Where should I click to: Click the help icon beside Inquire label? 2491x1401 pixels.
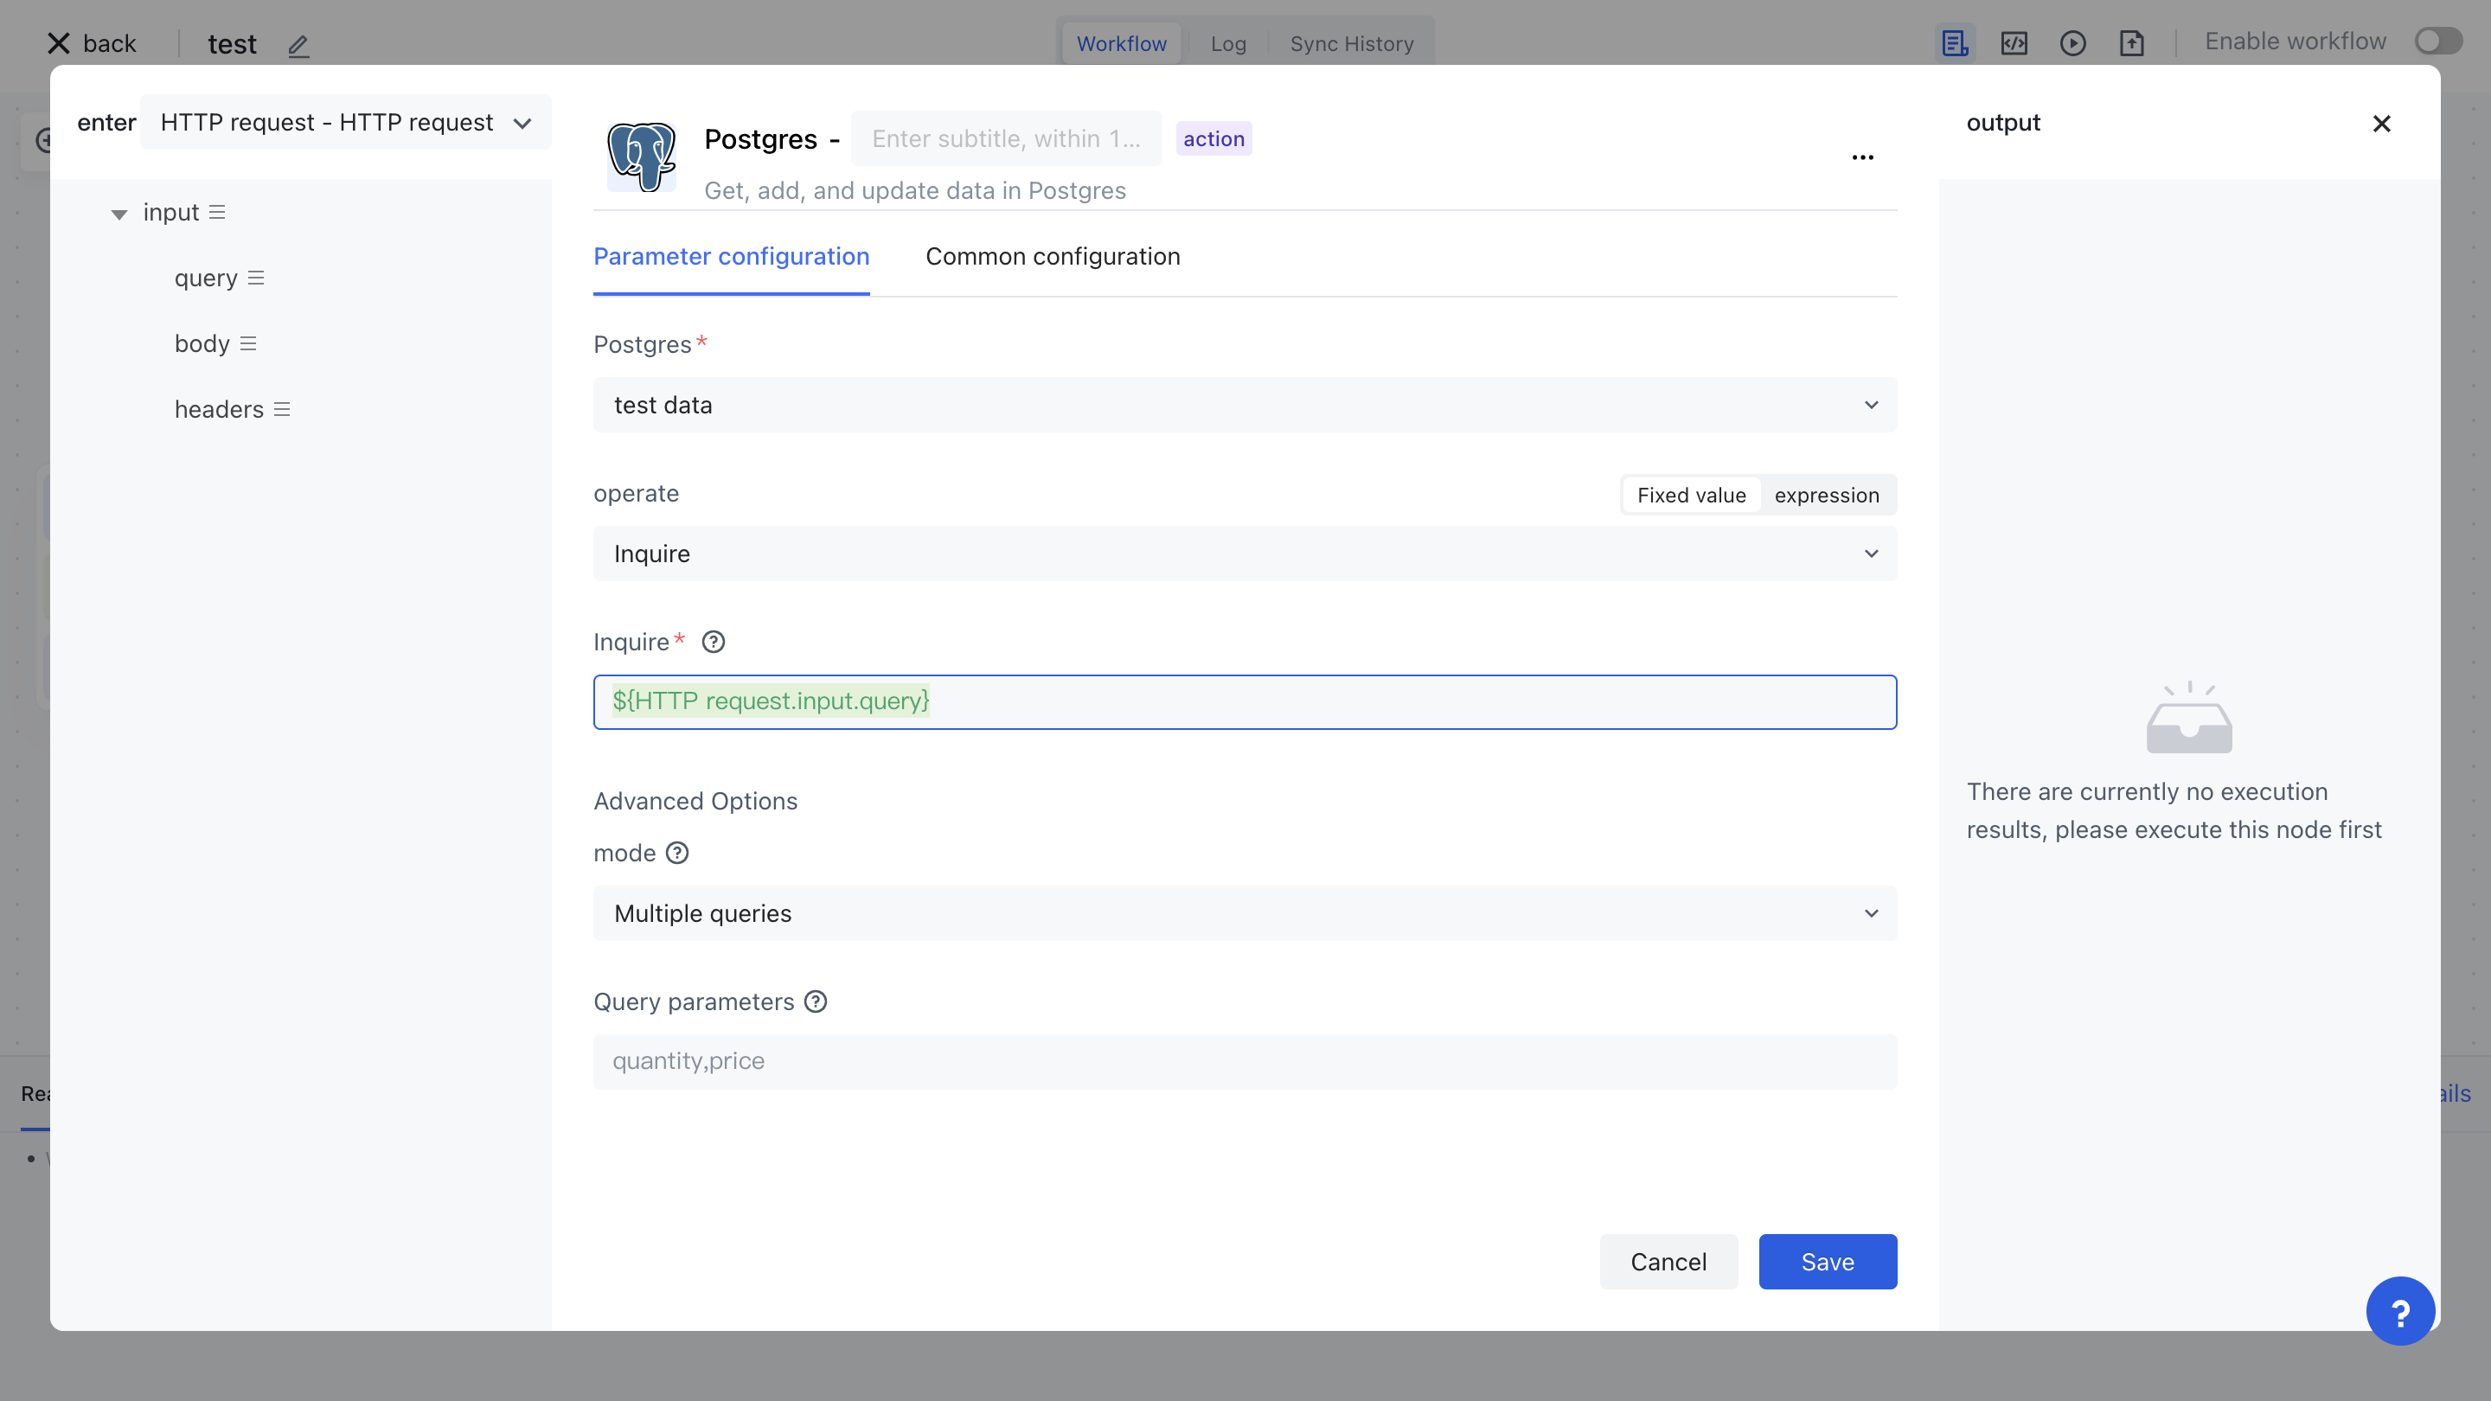click(x=713, y=642)
